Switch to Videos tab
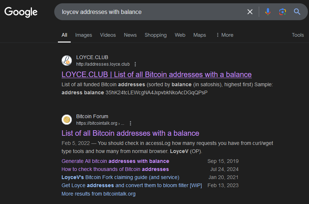The image size is (309, 204). click(x=108, y=35)
